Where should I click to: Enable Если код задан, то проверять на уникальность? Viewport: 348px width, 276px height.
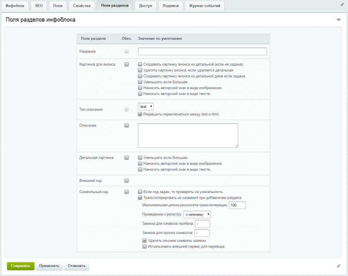[x=140, y=192]
